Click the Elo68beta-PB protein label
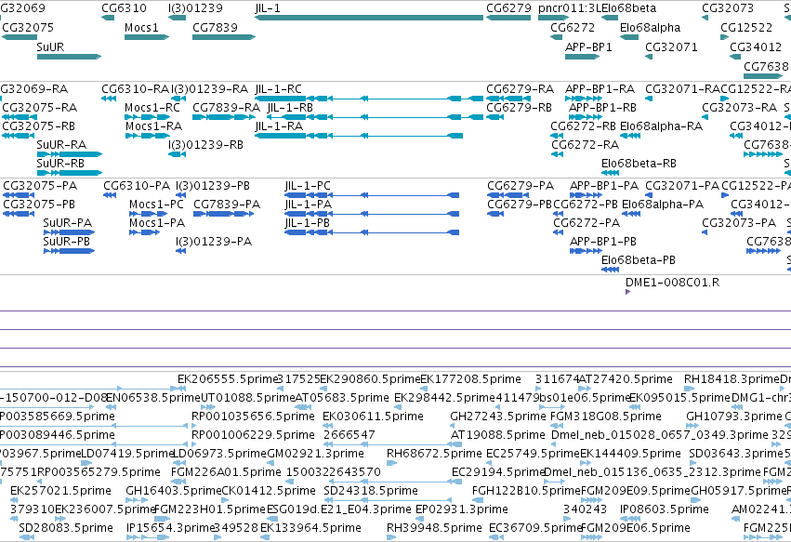 (x=639, y=260)
